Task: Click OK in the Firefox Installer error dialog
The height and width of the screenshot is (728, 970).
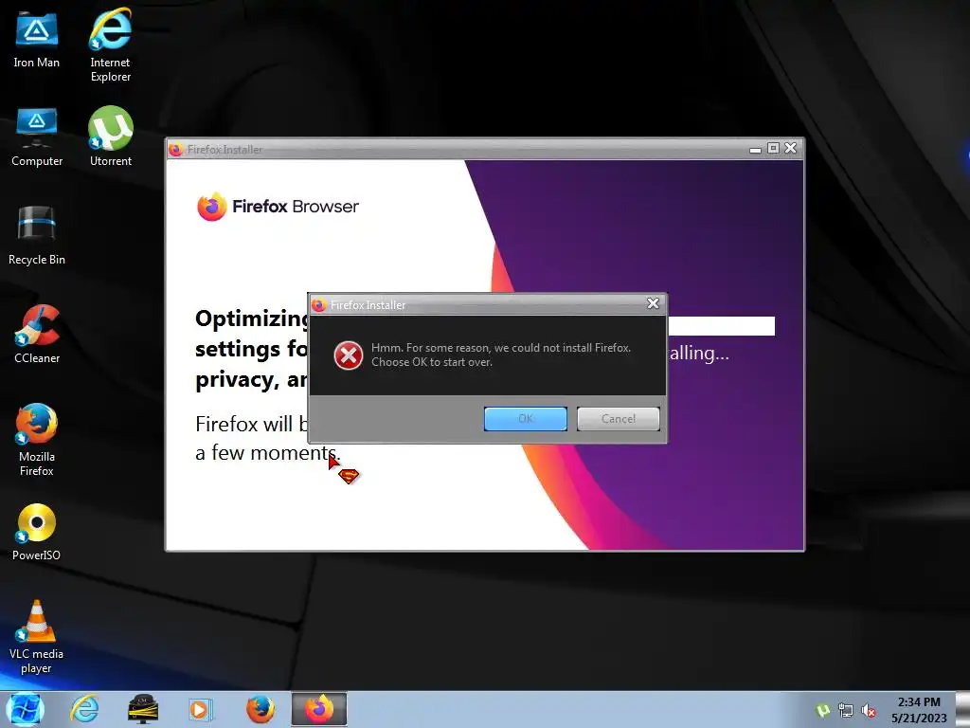Action: pyautogui.click(x=525, y=418)
